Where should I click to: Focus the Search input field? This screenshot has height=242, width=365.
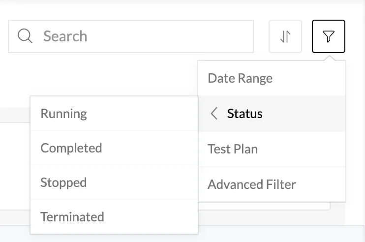tap(131, 36)
